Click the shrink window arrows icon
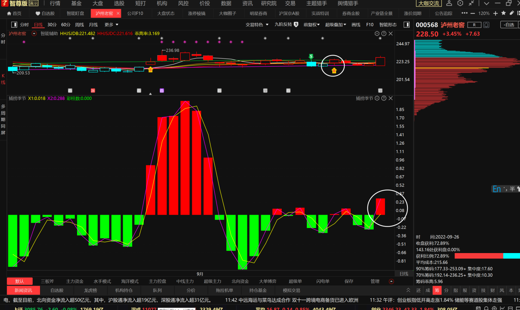Screen dimensions: 520x310 click(471, 3)
